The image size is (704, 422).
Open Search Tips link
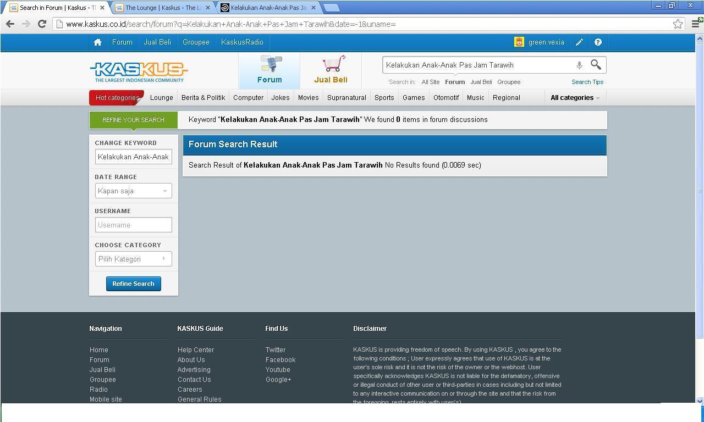point(587,82)
